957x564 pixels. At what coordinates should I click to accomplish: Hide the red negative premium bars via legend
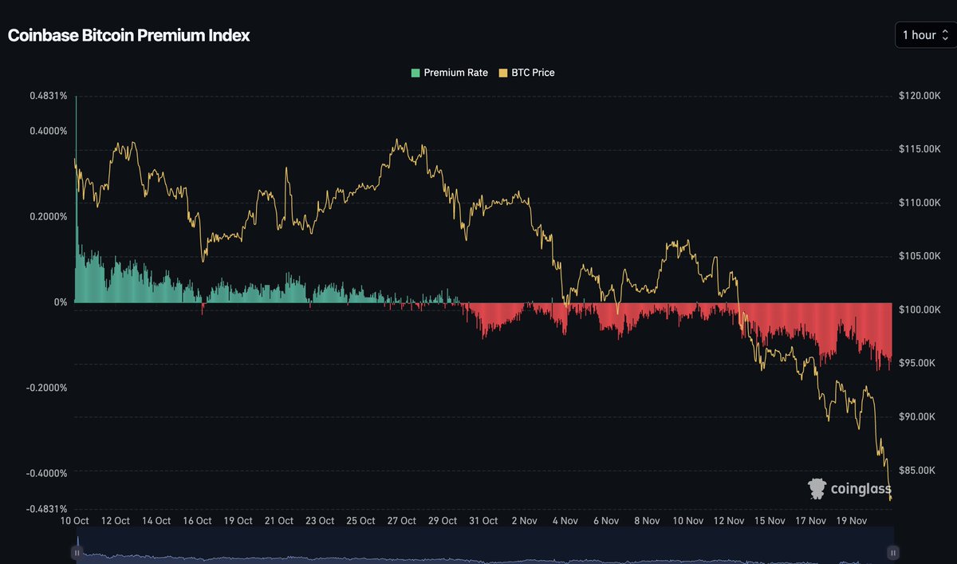point(443,72)
